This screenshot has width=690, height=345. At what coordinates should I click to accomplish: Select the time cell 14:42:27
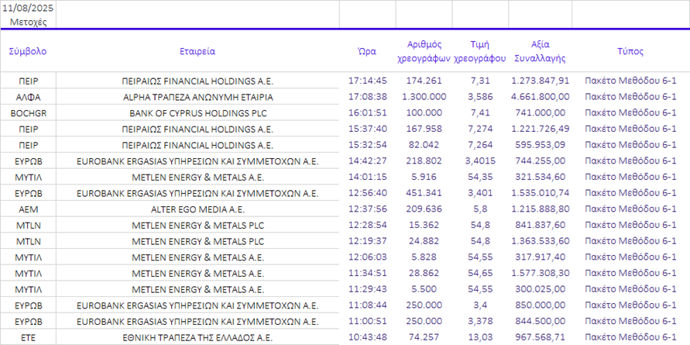[367, 160]
